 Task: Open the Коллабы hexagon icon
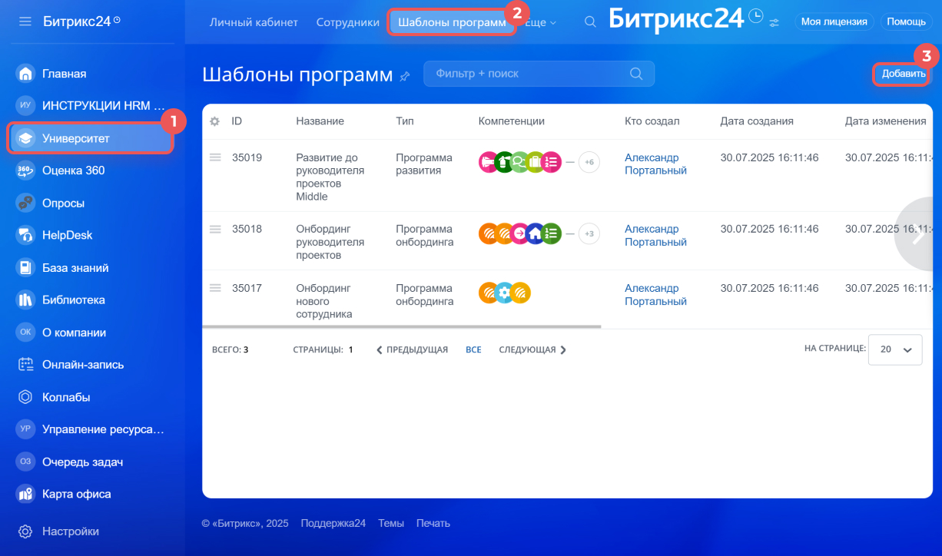click(25, 397)
